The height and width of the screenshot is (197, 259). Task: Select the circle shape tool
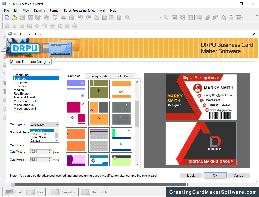tap(7, 26)
